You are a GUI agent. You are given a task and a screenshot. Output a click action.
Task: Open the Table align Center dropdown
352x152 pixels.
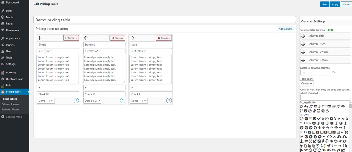click(307, 83)
